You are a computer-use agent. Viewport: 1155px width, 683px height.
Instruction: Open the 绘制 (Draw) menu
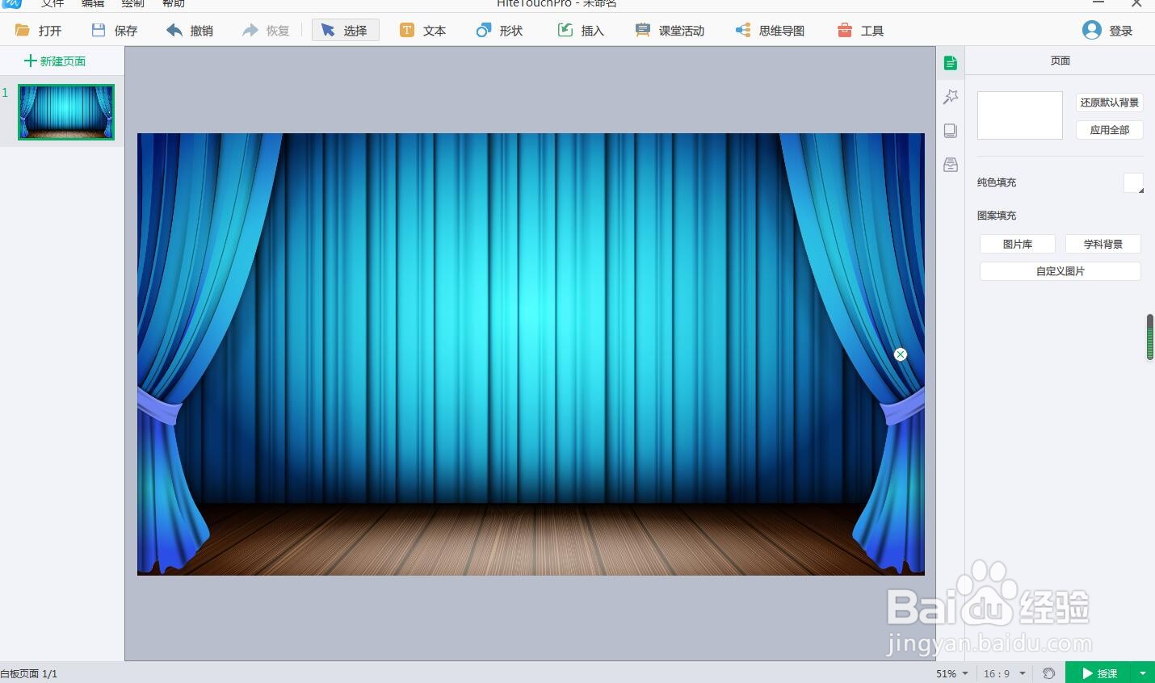(x=133, y=3)
